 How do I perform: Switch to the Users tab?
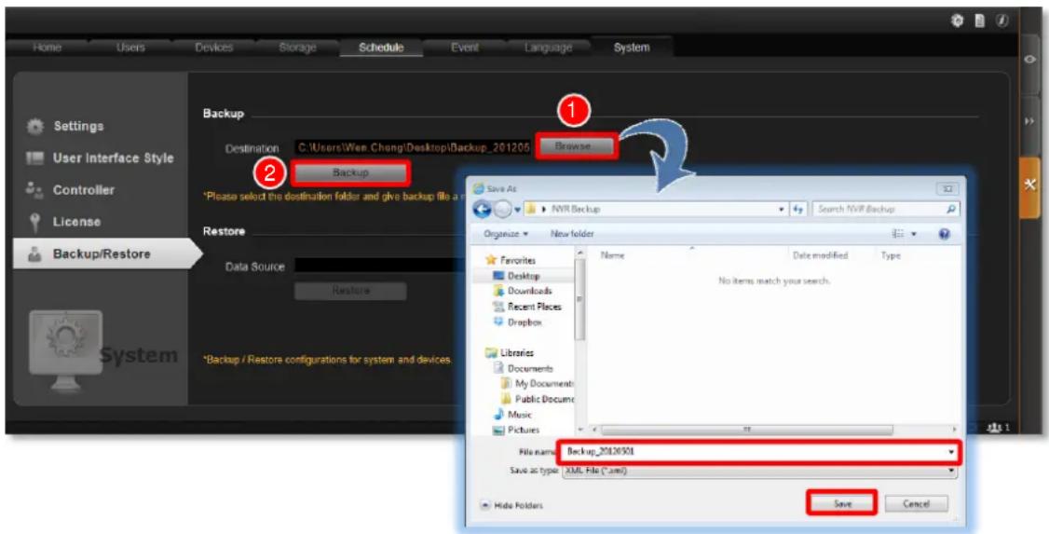tap(129, 48)
